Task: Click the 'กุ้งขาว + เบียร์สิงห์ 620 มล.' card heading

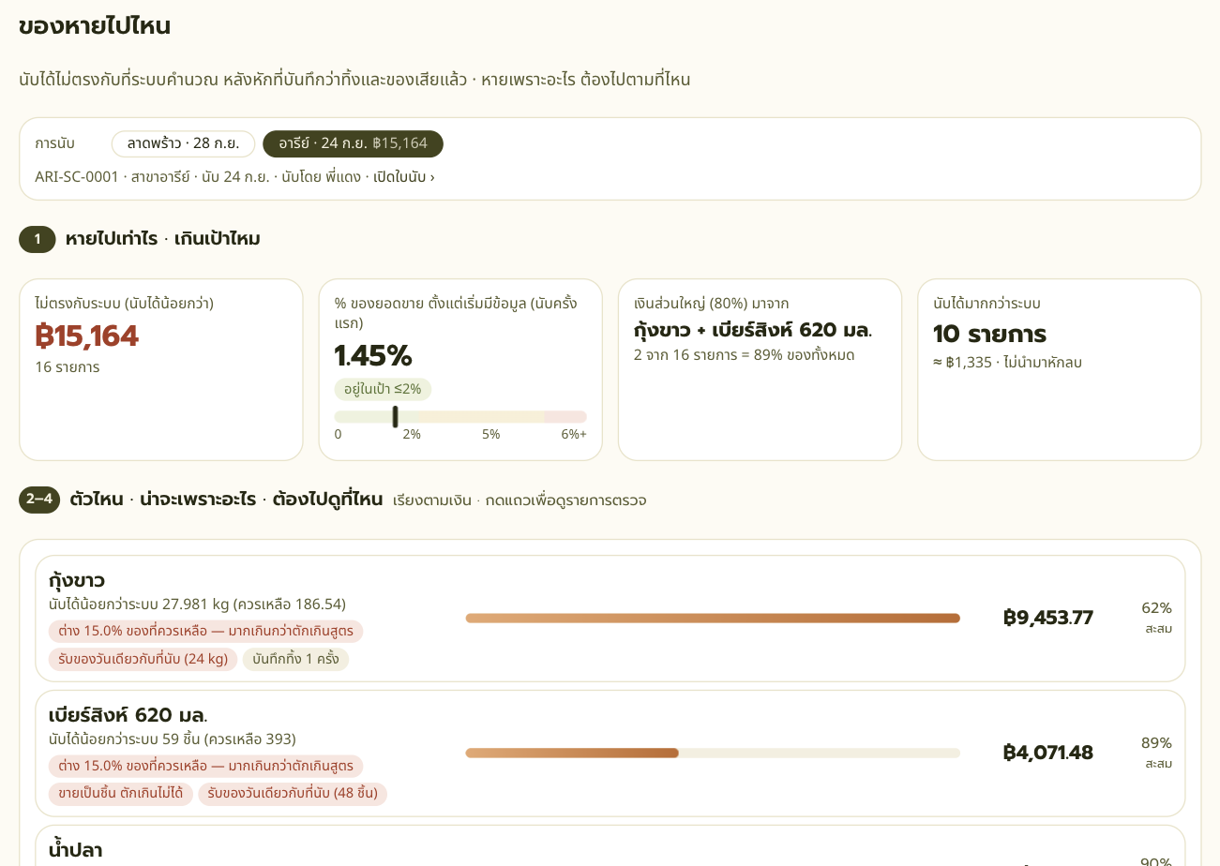Action: tap(753, 330)
